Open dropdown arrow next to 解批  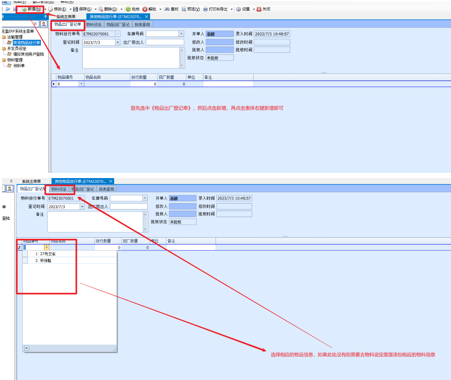point(160,10)
